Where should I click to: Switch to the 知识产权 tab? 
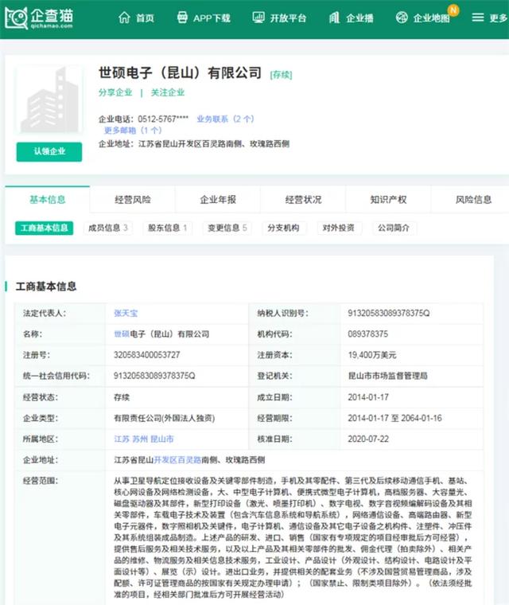388,200
